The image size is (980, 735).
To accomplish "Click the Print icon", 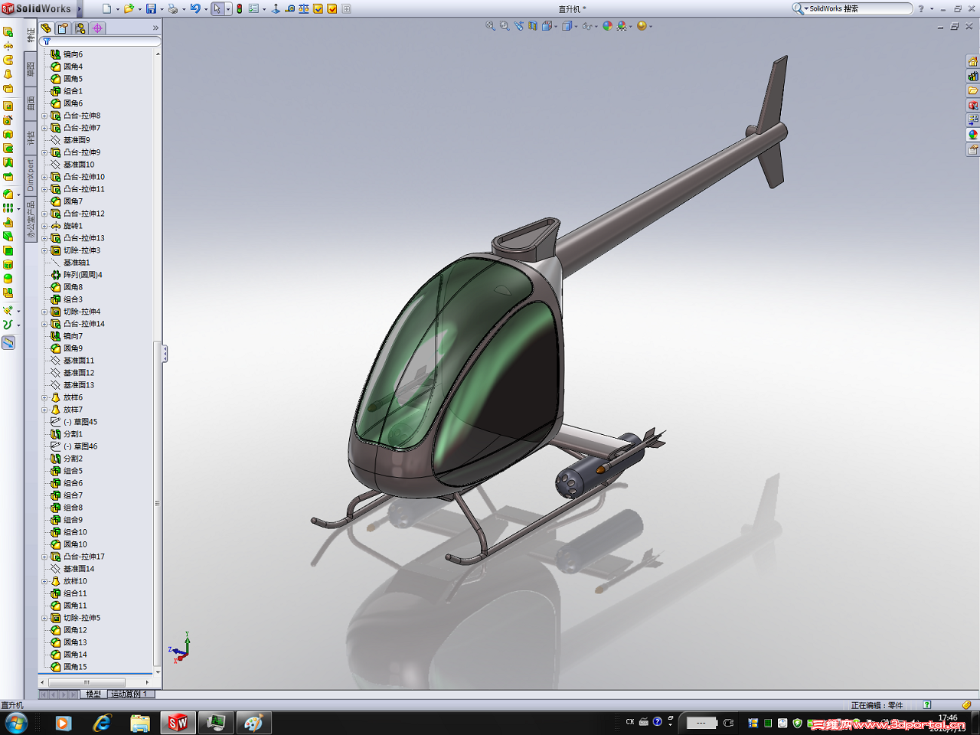I will (173, 9).
